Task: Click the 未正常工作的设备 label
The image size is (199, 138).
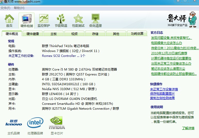Action: tap(21, 56)
